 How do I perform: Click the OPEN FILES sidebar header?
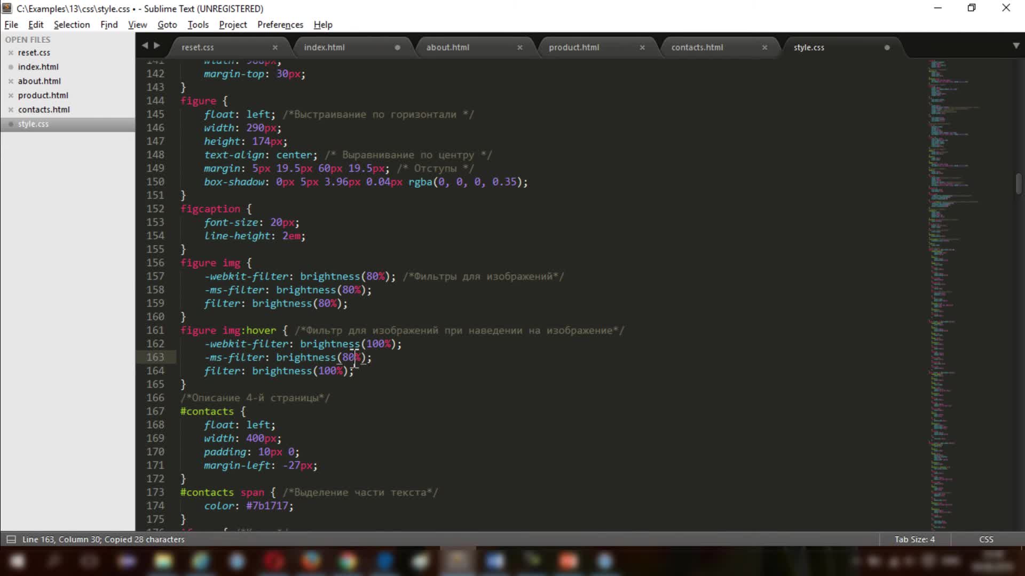click(x=28, y=39)
